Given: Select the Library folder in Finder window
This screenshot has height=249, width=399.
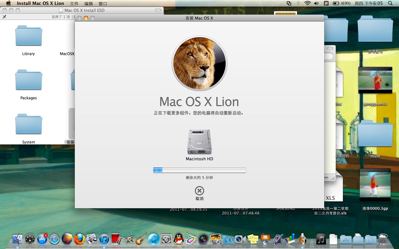Looking at the screenshot, I should [28, 36].
